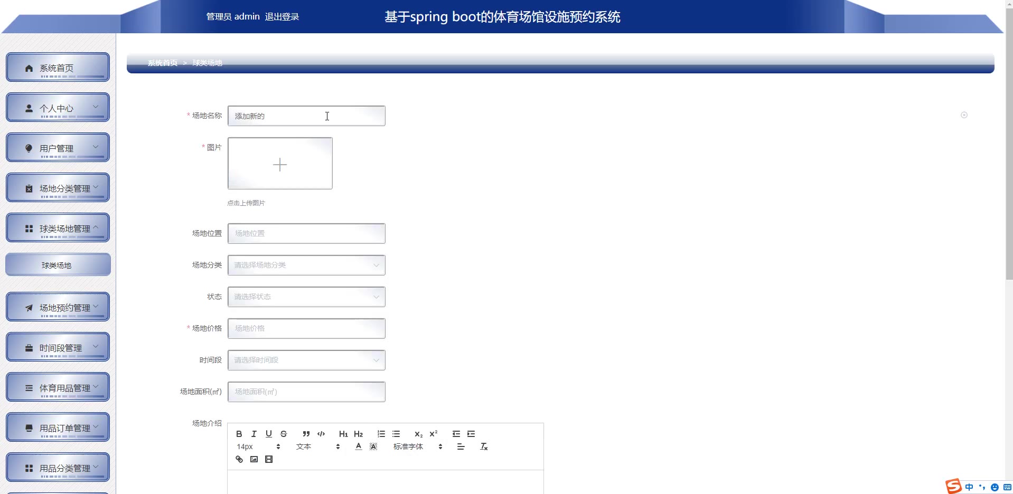The width and height of the screenshot is (1013, 494).
Task: Clear text formatting in the editor
Action: 484,446
